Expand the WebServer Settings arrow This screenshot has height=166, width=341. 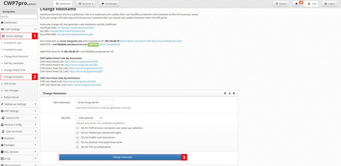35,104
